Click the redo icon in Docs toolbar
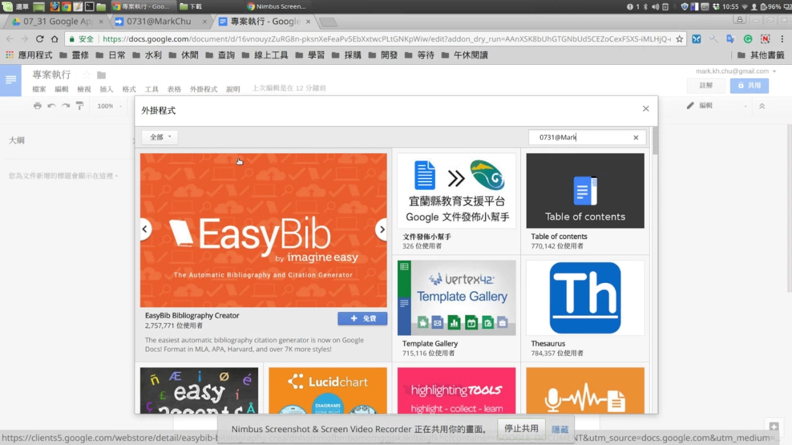Image resolution: width=792 pixels, height=445 pixels. (x=66, y=106)
